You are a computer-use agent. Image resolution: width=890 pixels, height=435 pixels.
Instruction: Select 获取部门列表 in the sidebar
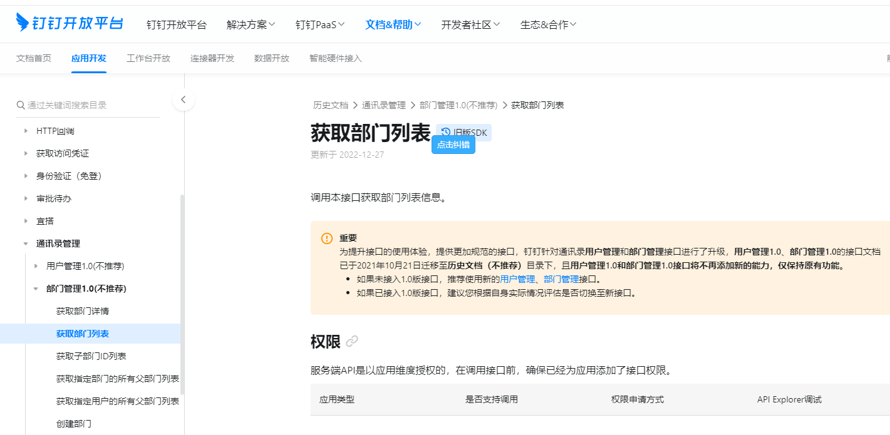click(83, 334)
